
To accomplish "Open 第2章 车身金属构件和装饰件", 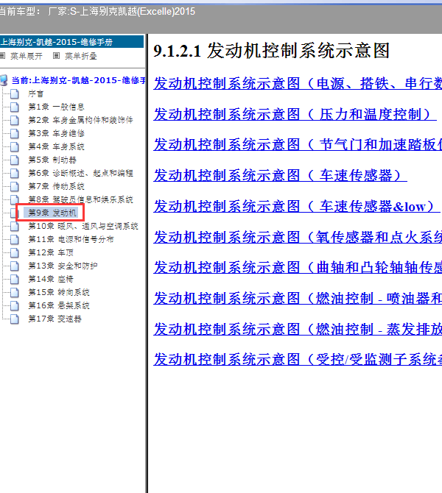I will pyautogui.click(x=80, y=120).
